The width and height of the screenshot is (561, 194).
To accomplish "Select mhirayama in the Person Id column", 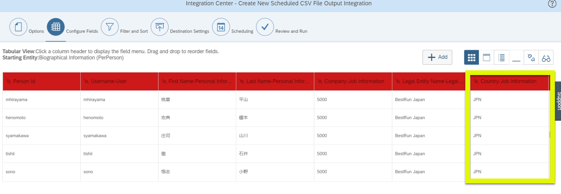I will pos(16,100).
